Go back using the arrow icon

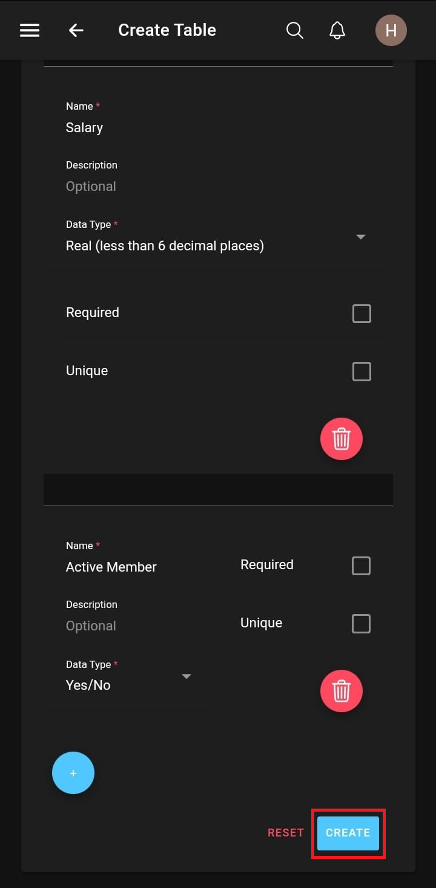76,30
